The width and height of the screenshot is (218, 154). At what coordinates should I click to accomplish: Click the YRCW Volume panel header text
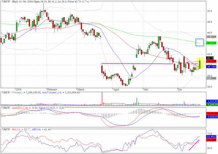tap(41, 92)
